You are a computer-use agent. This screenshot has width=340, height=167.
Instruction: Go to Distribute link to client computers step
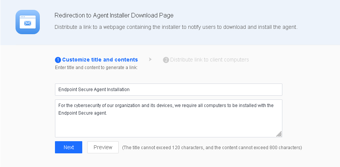click(x=209, y=60)
